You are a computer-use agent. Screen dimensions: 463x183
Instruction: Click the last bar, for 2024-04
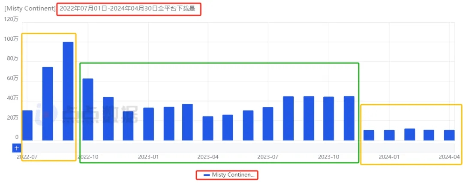[449, 135]
